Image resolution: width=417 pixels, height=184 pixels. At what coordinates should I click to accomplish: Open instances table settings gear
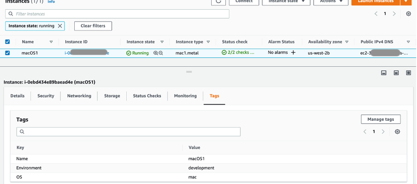(408, 14)
